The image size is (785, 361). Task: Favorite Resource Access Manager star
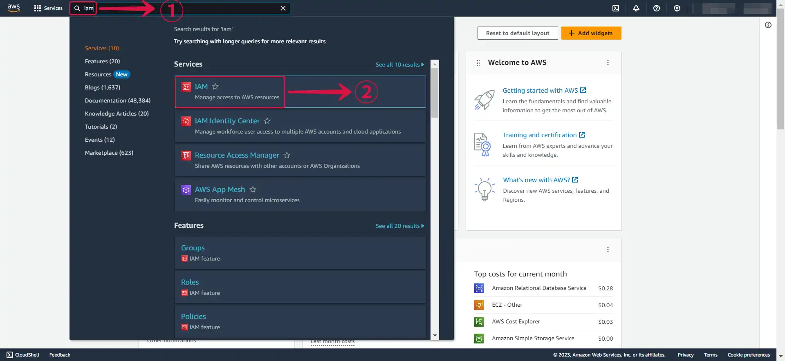pos(287,155)
